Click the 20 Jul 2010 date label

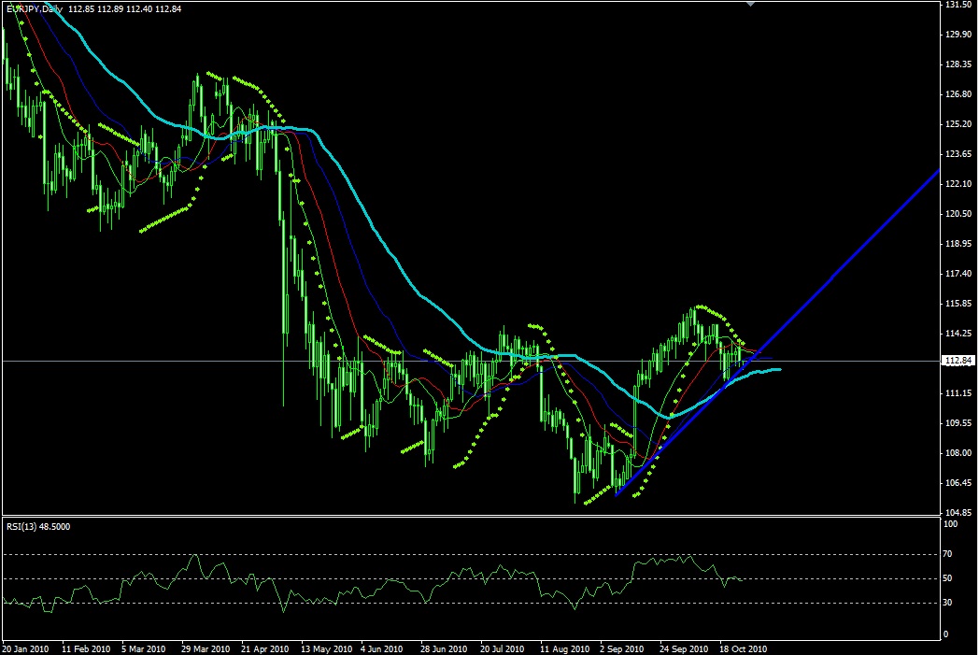(x=504, y=649)
